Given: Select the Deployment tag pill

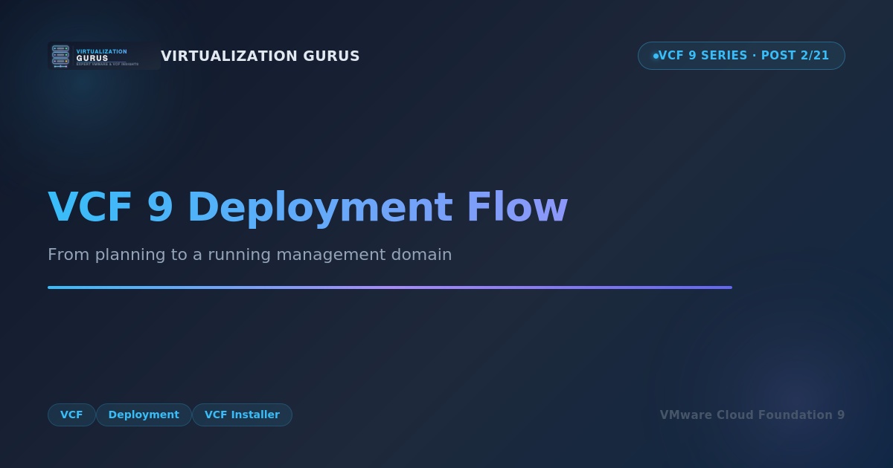Looking at the screenshot, I should [144, 415].
